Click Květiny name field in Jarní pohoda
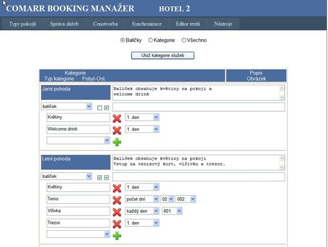 click(x=78, y=117)
